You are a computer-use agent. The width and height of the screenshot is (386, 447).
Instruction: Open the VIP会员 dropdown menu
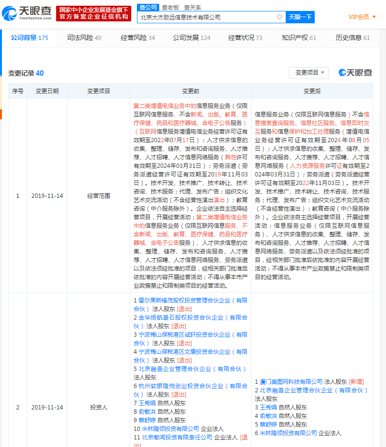pos(362,17)
